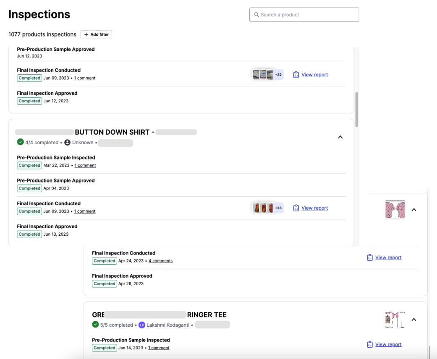Screen dimensions: 437x359
Task: Open 1 comment on Button Down Shirt final inspection
Action: (85, 211)
